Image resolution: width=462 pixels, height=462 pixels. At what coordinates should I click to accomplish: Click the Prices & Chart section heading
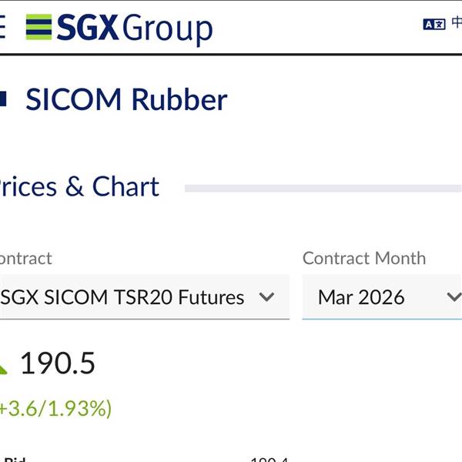[x=79, y=186]
